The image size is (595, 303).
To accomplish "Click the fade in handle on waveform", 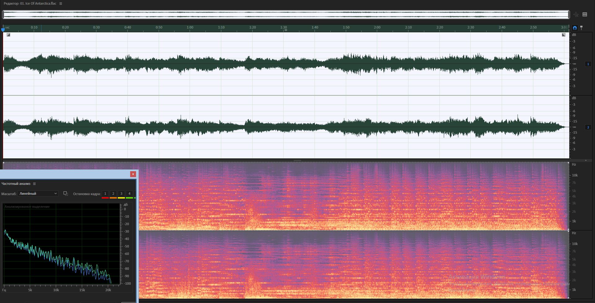I will pos(8,35).
